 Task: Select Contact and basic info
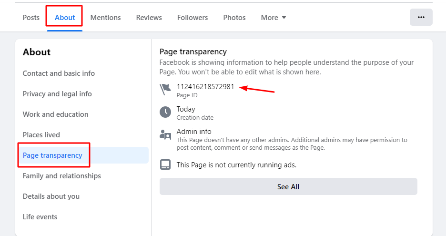(x=59, y=73)
